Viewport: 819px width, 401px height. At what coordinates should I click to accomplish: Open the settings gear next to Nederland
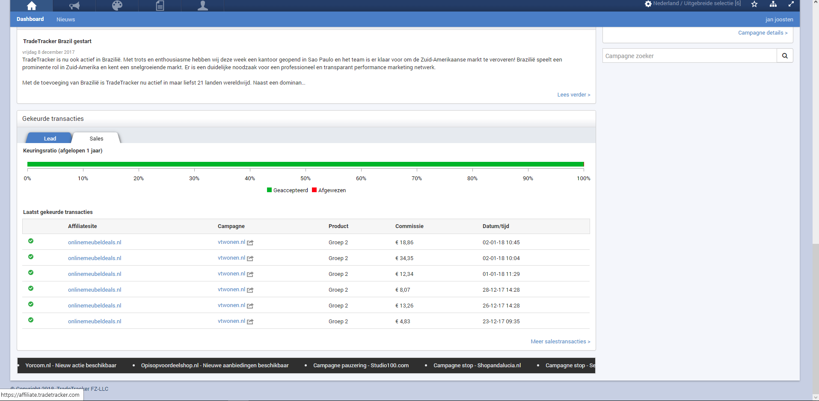[x=648, y=4]
